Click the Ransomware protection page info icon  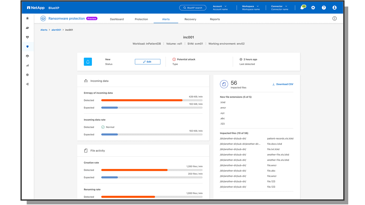334,18
